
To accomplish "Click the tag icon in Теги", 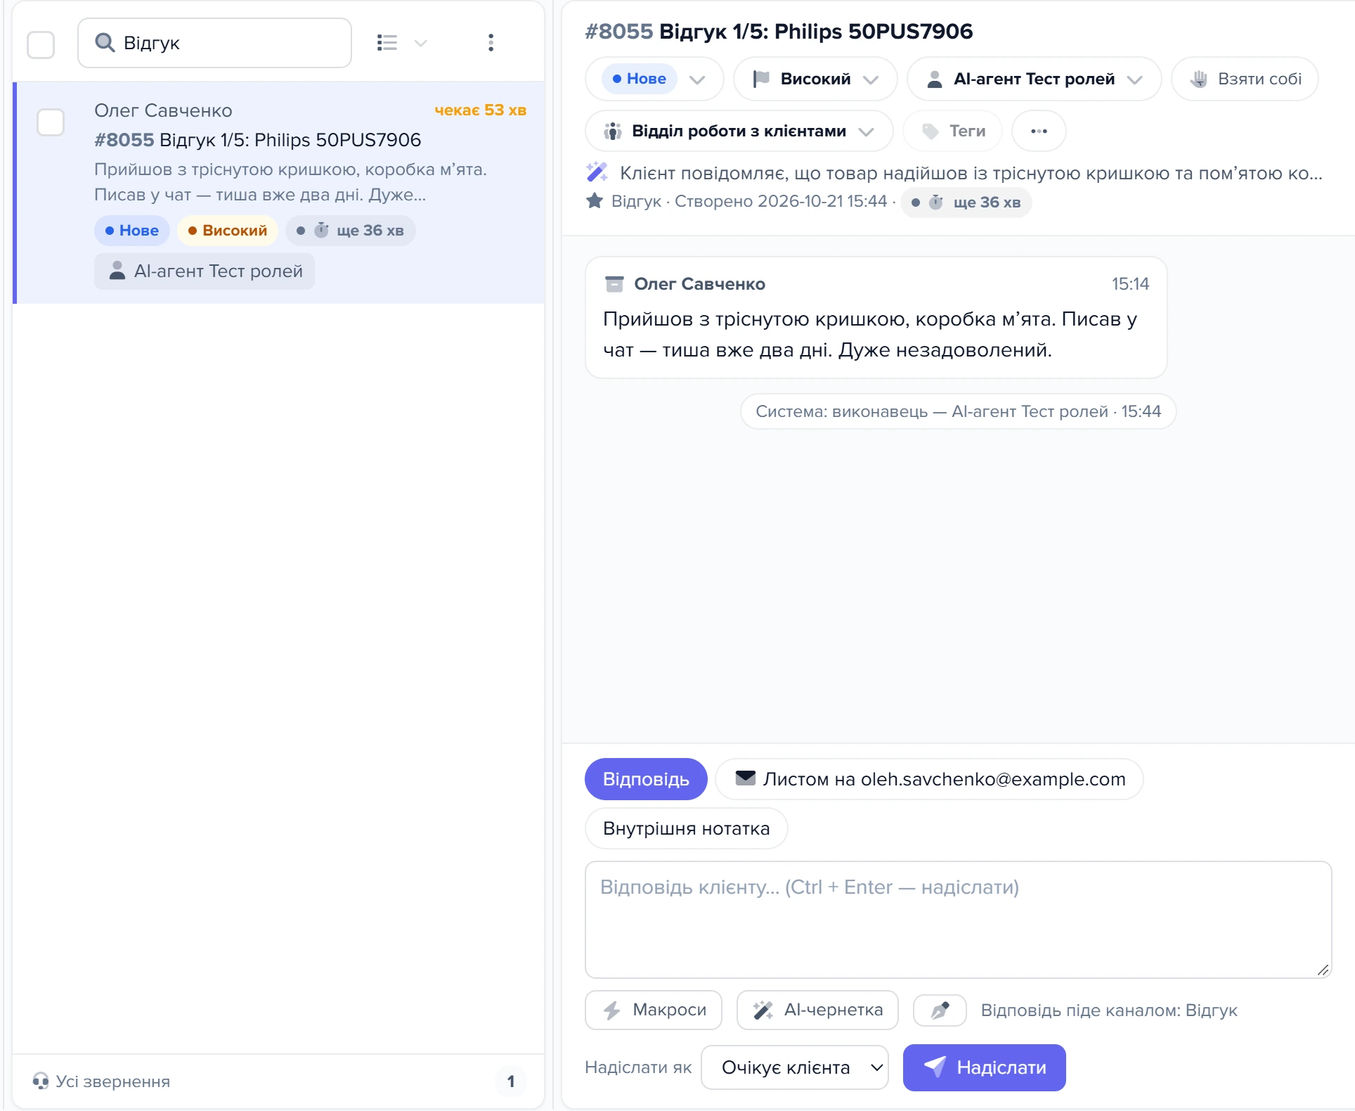I will (x=931, y=131).
